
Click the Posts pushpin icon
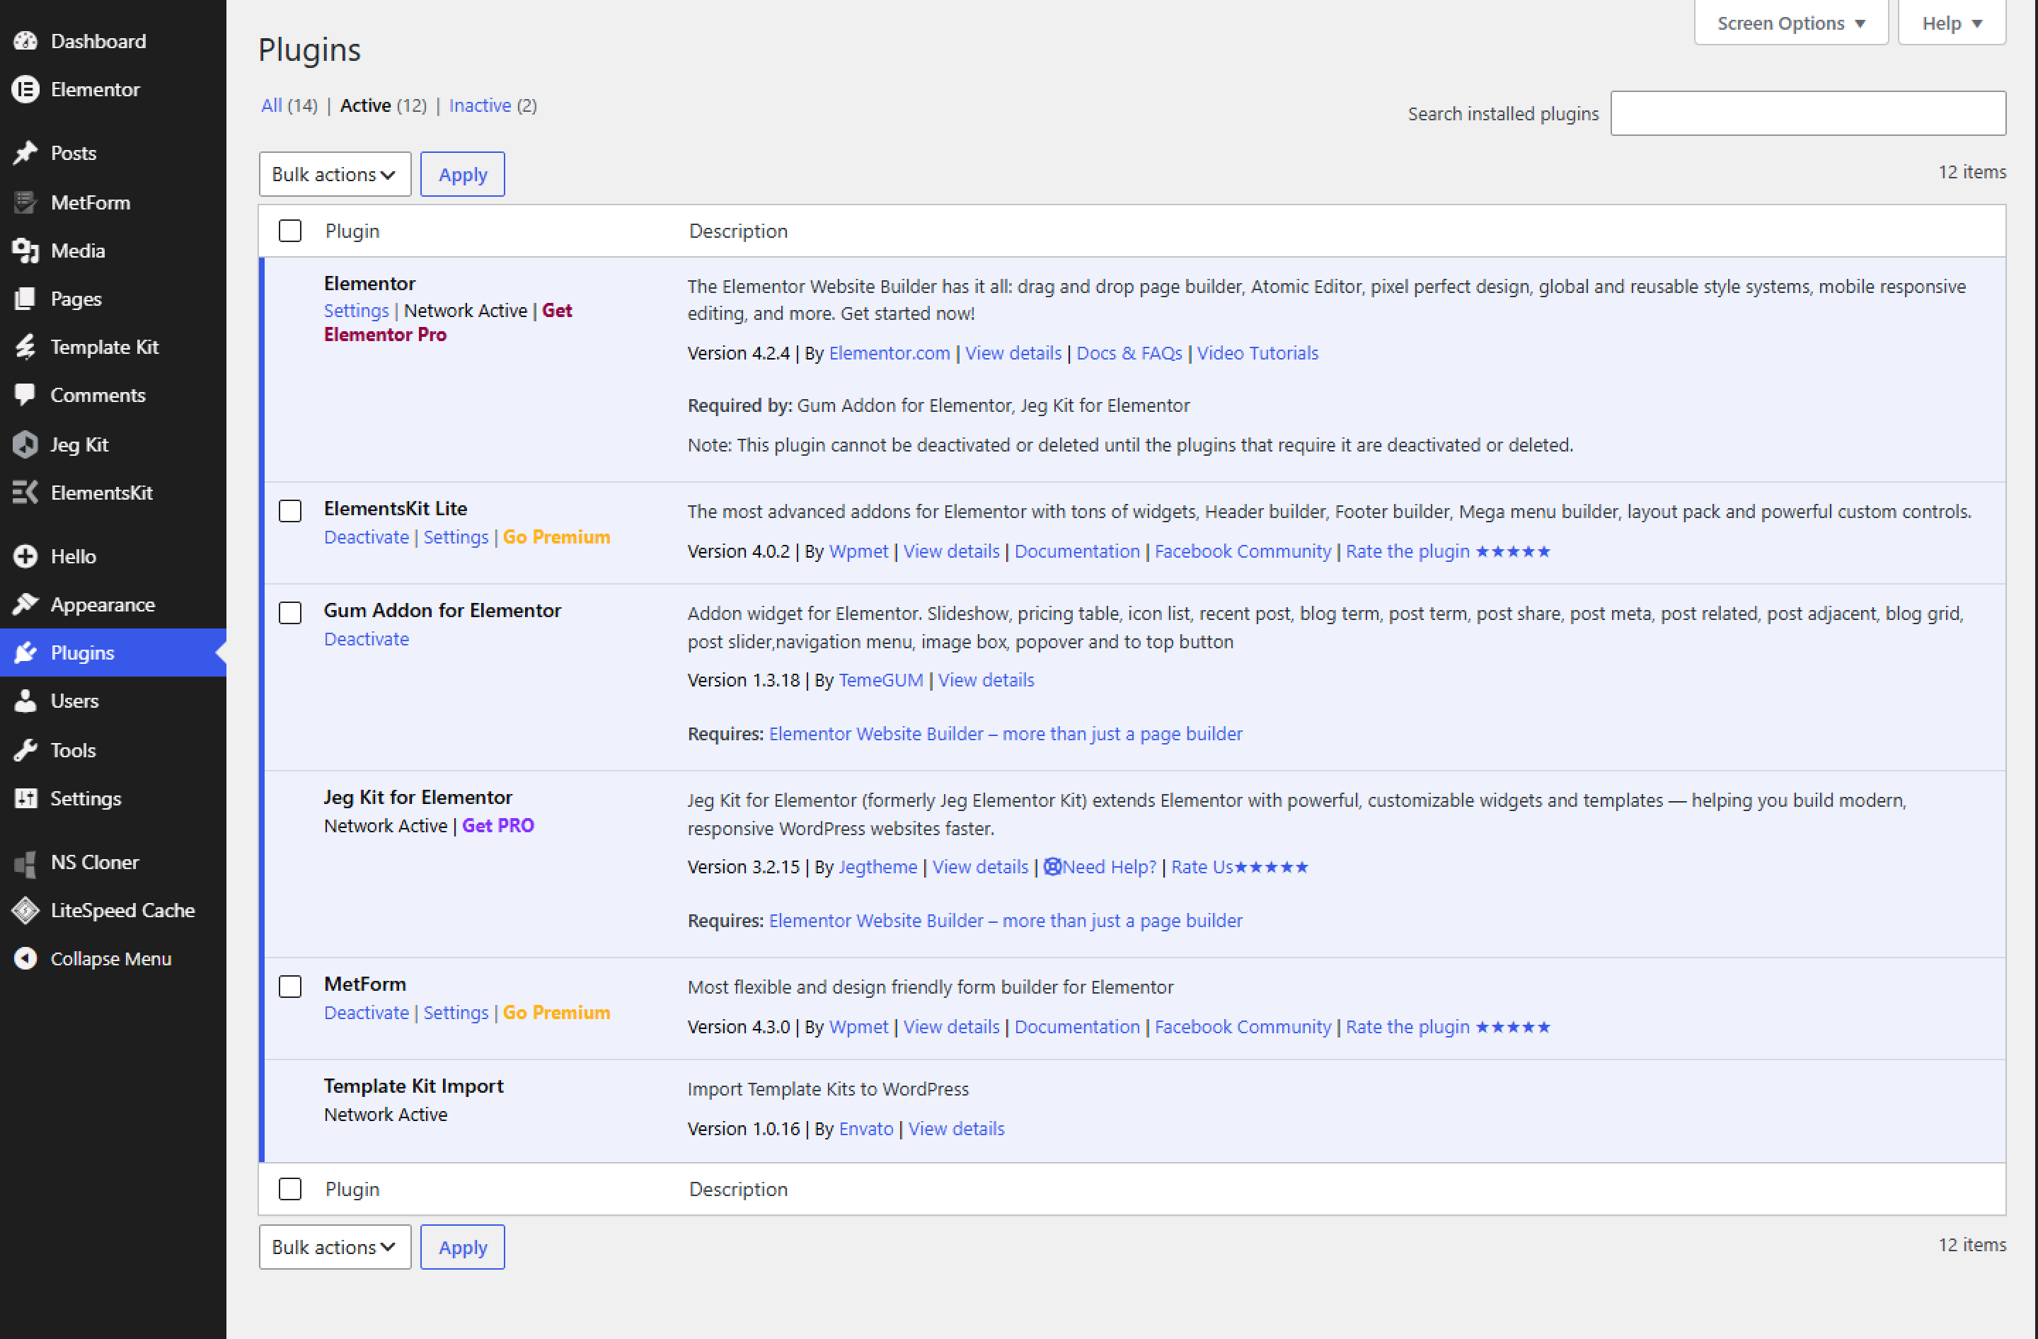pos(25,154)
